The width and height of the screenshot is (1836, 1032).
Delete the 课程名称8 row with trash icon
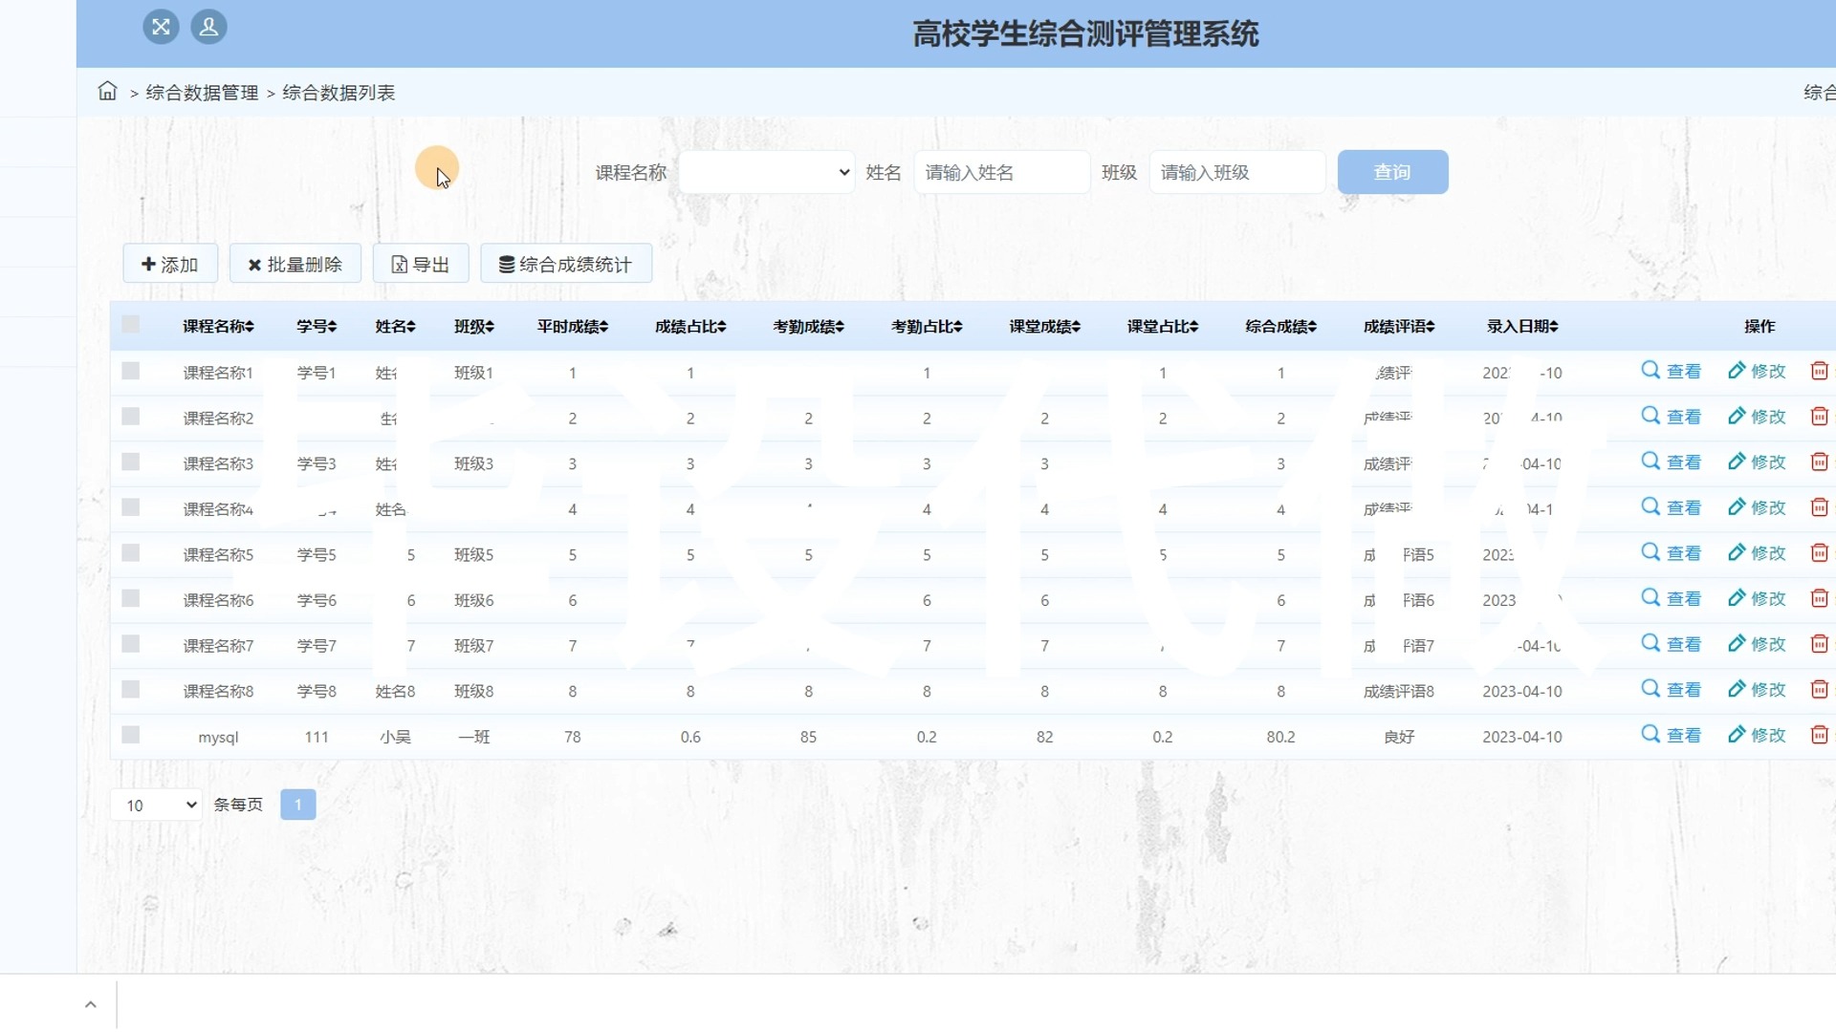click(x=1819, y=689)
